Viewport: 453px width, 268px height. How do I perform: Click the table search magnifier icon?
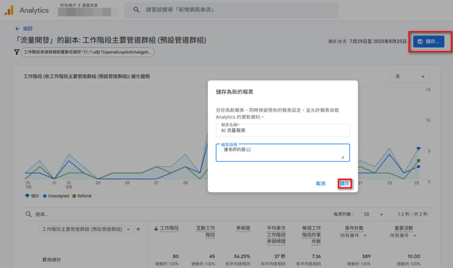(29, 214)
